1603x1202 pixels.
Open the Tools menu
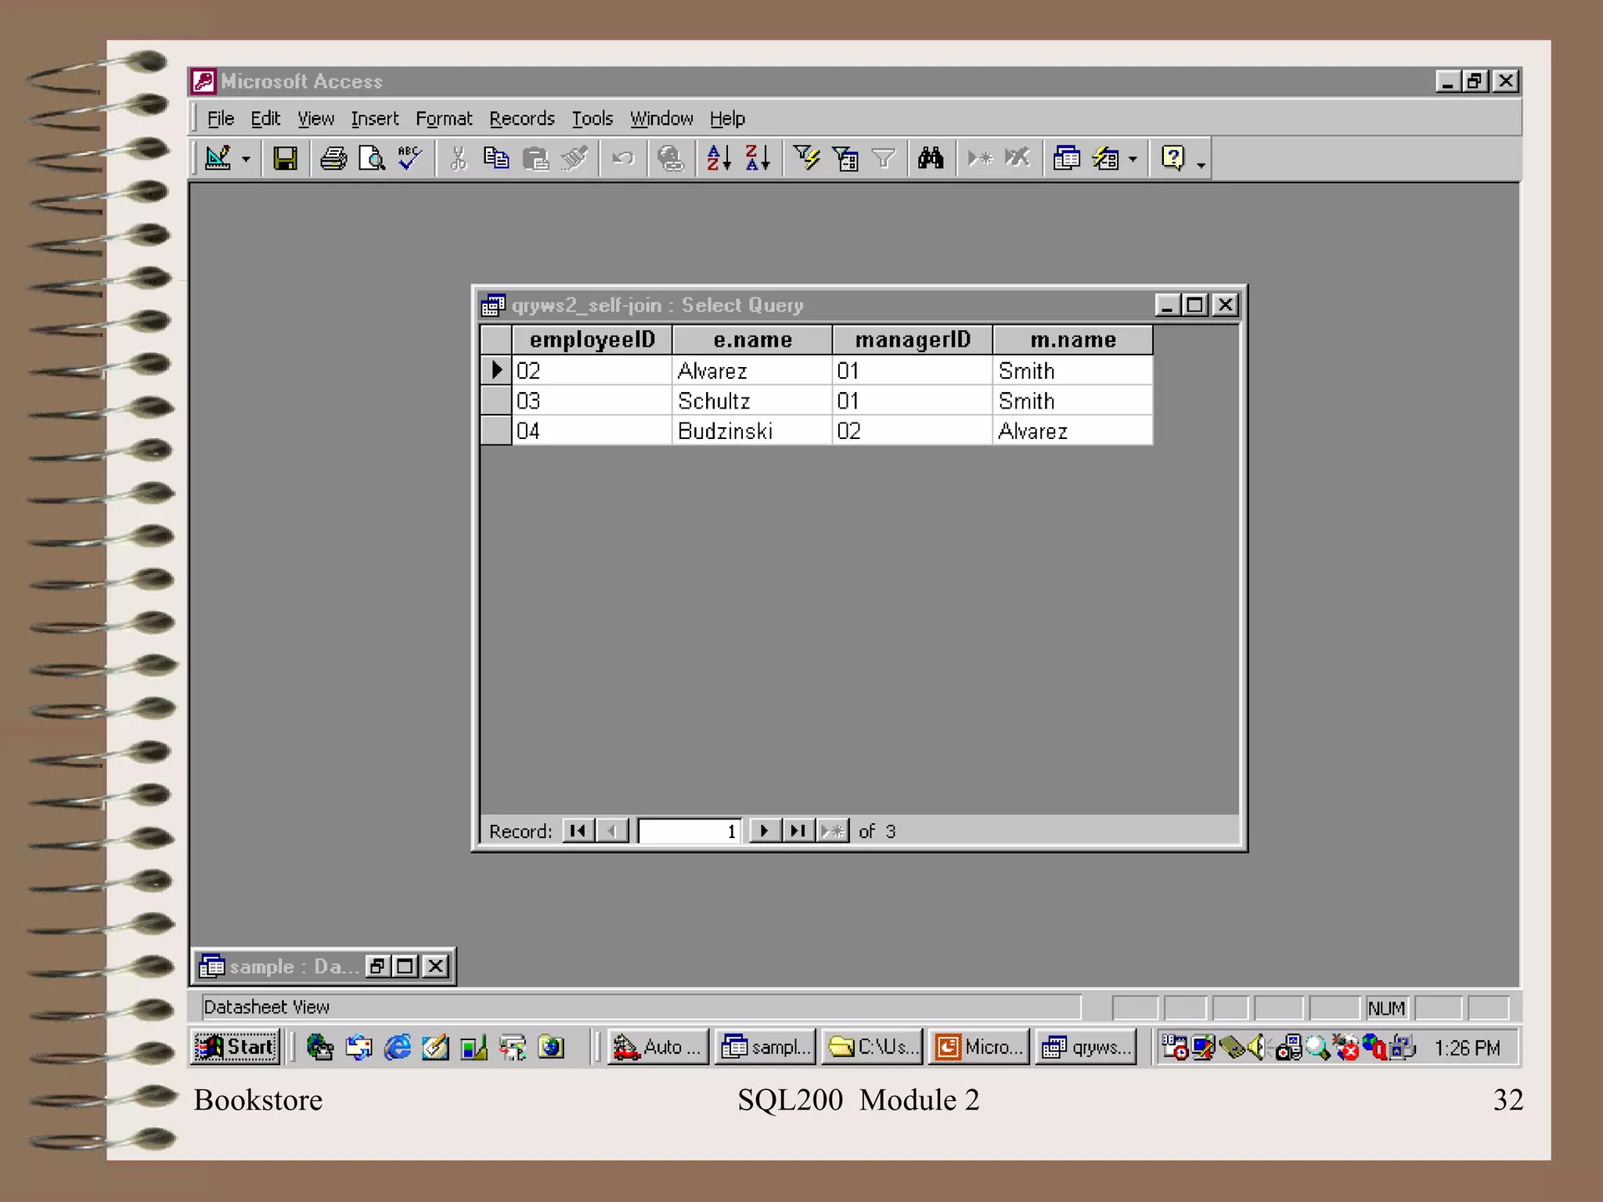coord(592,119)
